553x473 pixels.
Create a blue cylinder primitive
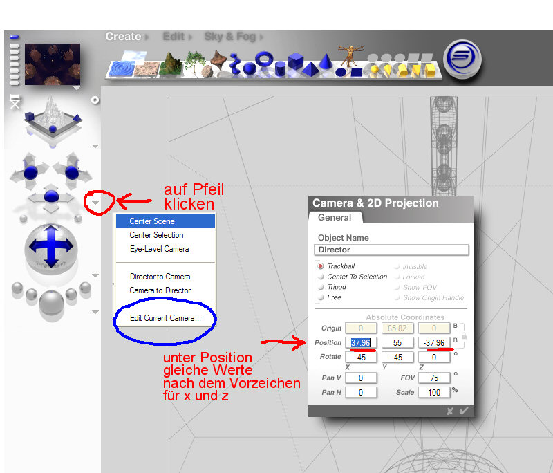click(280, 68)
